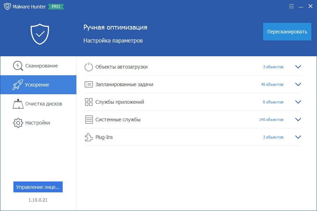The width and height of the screenshot is (317, 211).
Task: Click the list icon for Запланированные задачи
Action: (88, 84)
